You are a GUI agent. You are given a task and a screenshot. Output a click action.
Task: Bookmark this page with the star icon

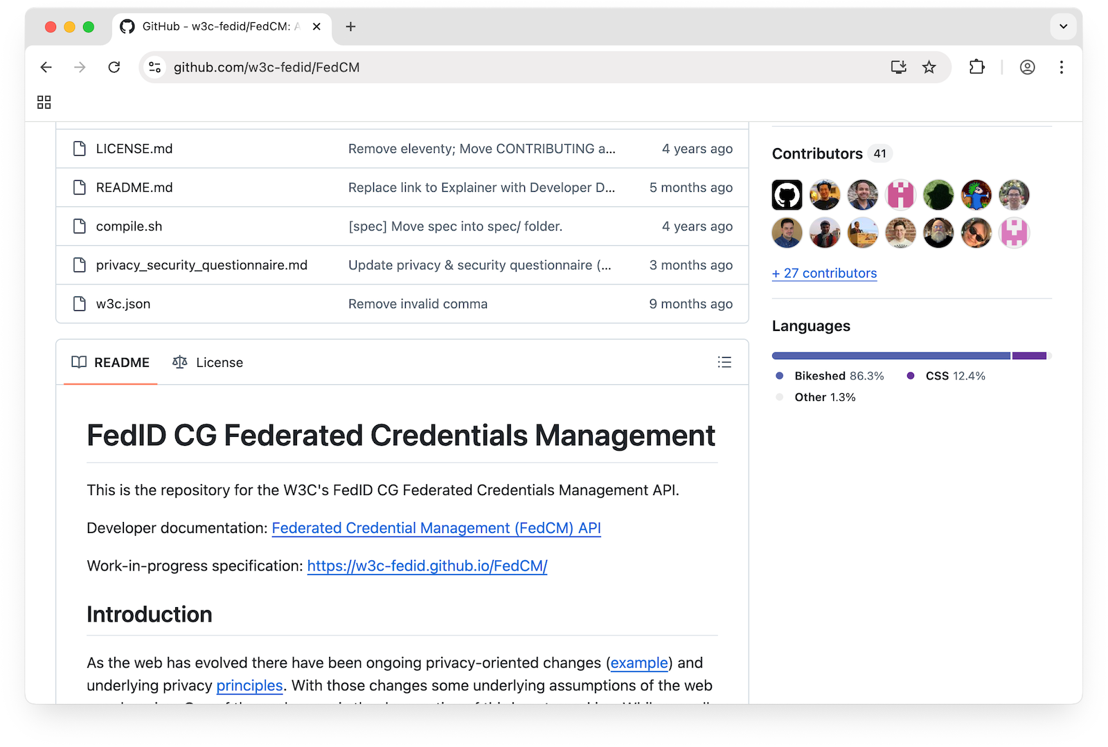[x=929, y=67]
